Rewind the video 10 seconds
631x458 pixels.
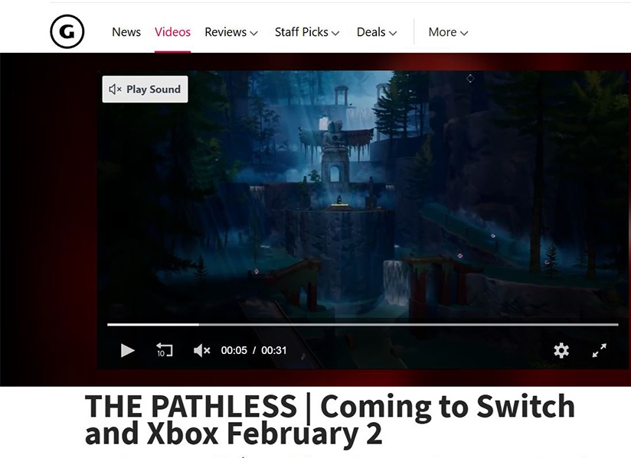(x=164, y=350)
